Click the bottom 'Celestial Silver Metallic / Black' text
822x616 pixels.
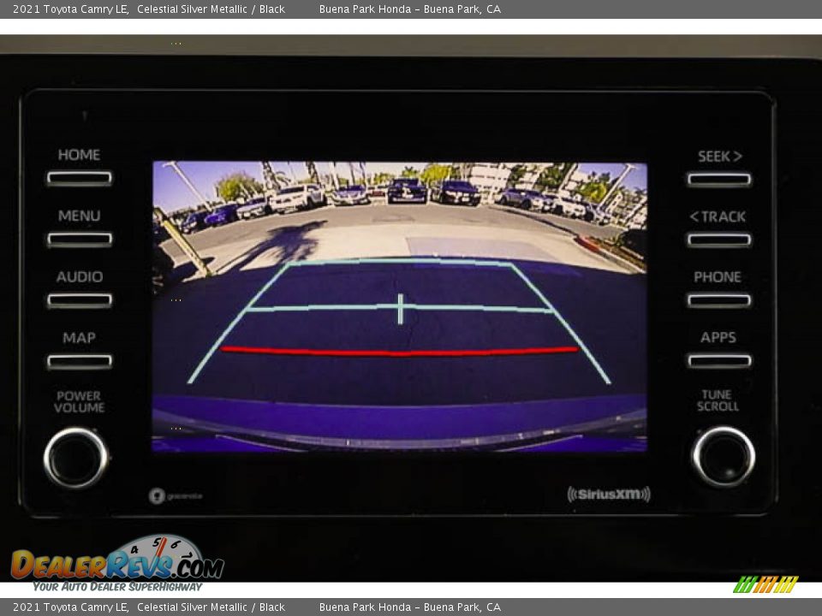pyautogui.click(x=211, y=607)
